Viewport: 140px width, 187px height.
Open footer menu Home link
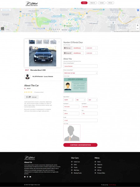tap(99, 162)
